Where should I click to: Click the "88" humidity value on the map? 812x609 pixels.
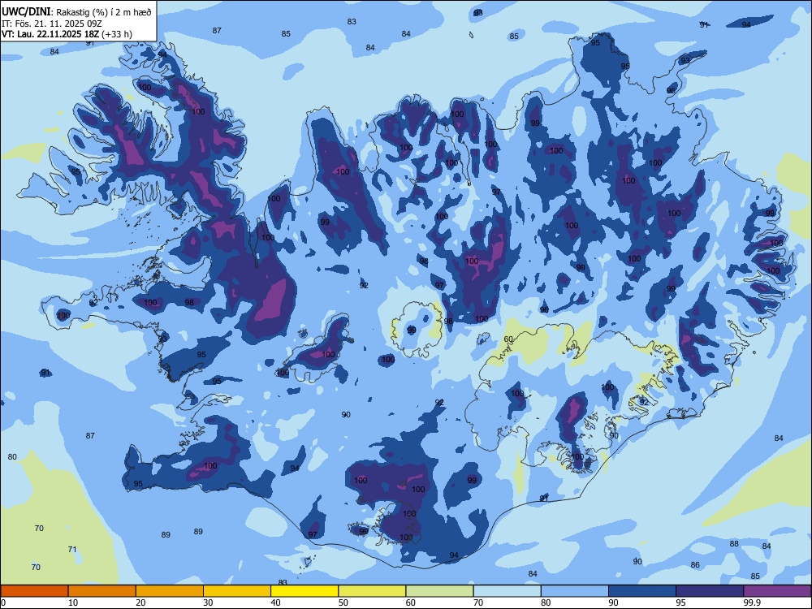(734, 544)
